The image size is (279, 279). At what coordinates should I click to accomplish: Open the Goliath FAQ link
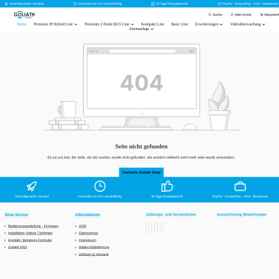click(17, 247)
